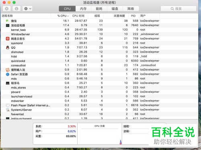The height and width of the screenshot is (150, 201).
Task: Select the distnoted process row
Action: click(99, 52)
